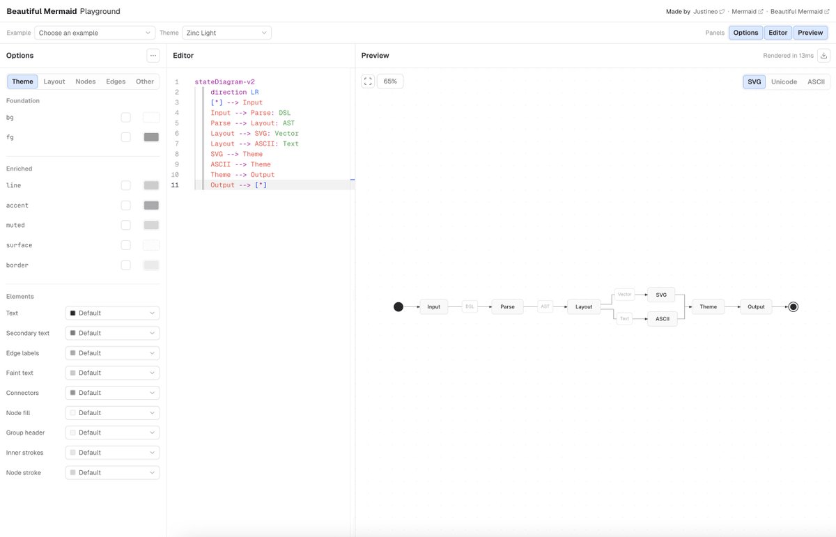Open the Choose an example dropdown
Screen dimensions: 836x537
pos(95,33)
